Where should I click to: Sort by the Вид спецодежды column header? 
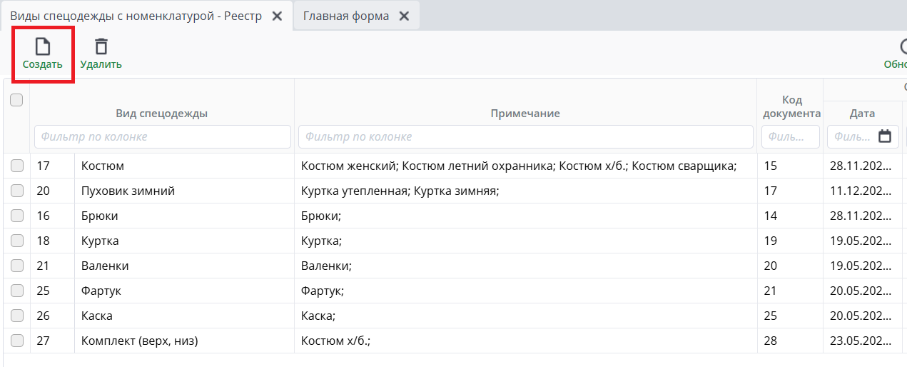(162, 114)
